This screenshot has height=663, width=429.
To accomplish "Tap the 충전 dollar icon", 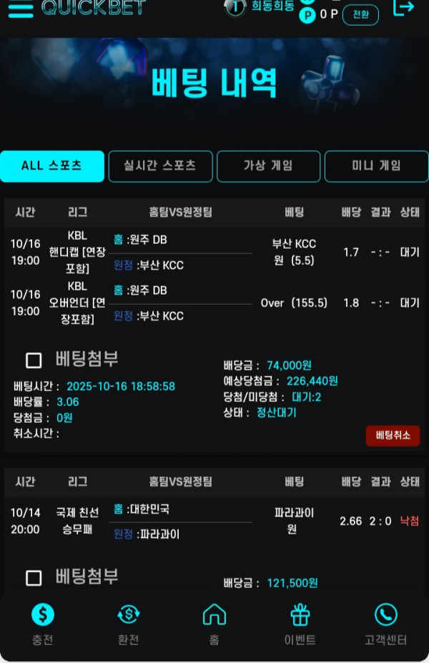I will [43, 614].
